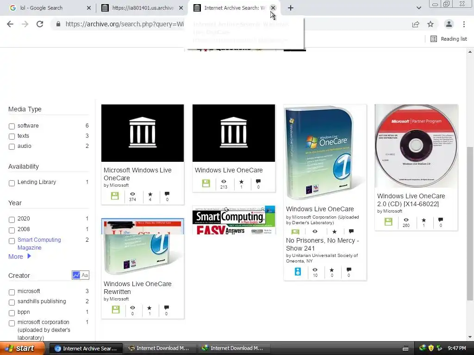Open Windows Live OneCare item with 213 views

tap(229, 170)
